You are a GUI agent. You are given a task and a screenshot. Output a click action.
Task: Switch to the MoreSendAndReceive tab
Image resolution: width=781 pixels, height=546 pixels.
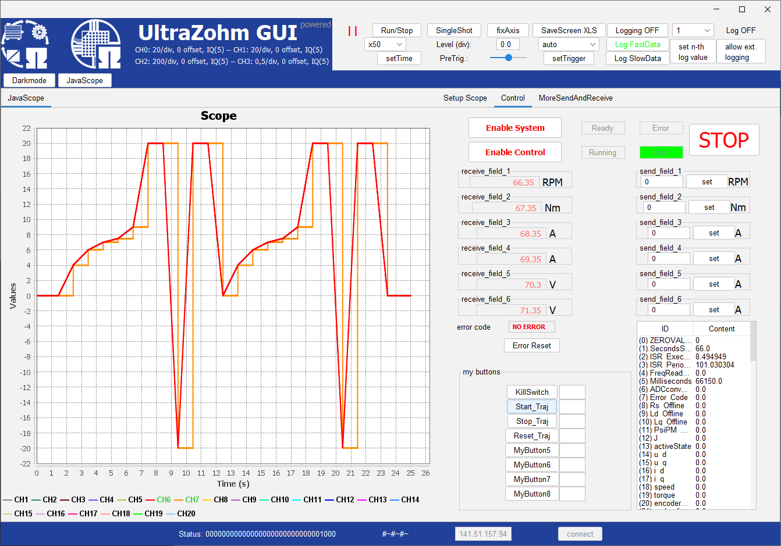(x=576, y=98)
